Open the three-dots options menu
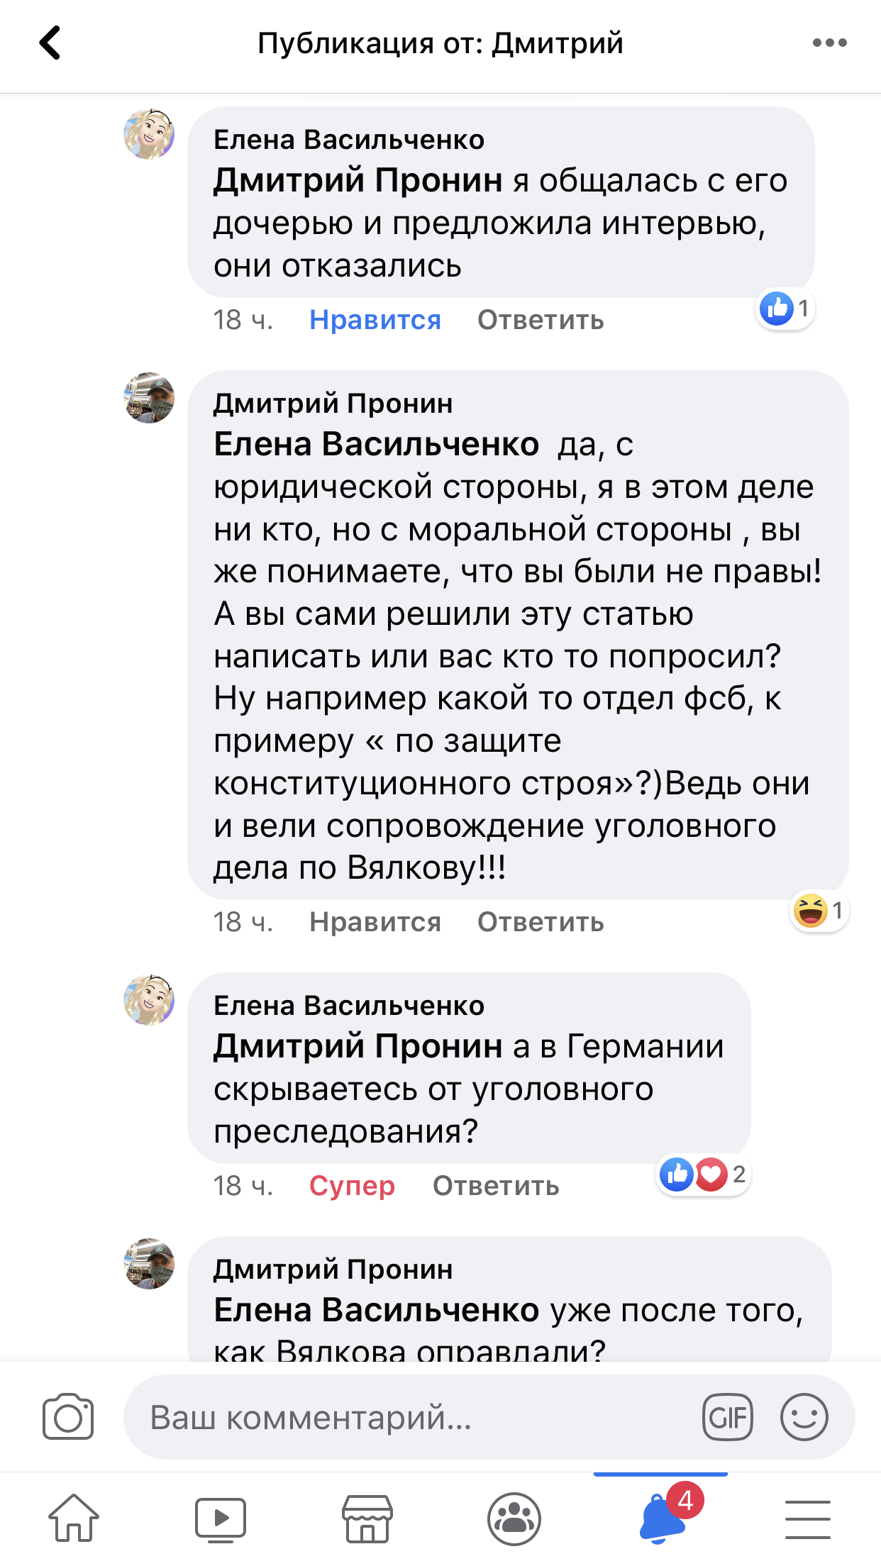Image resolution: width=881 pixels, height=1566 pixels. (x=829, y=43)
